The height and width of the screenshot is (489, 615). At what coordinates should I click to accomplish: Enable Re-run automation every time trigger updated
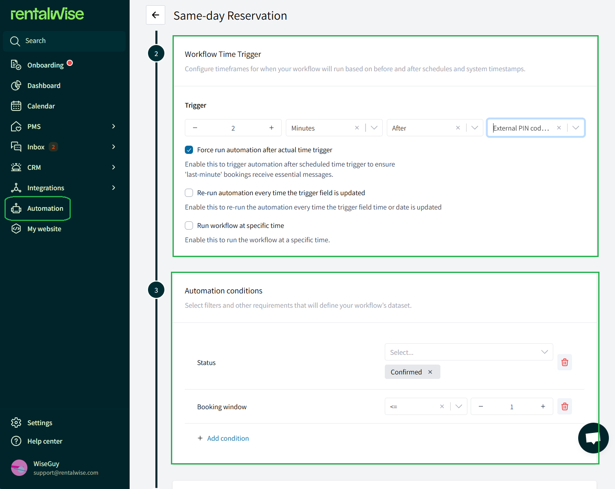[x=189, y=193]
